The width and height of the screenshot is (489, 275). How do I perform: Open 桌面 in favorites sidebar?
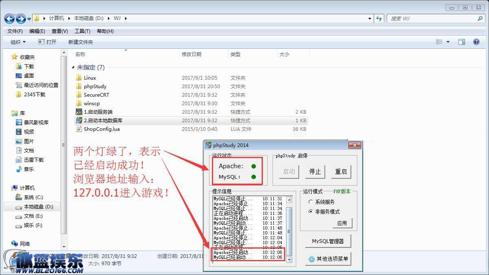click(24, 76)
